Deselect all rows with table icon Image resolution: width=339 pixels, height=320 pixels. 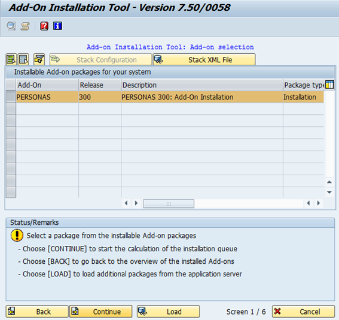point(23,59)
